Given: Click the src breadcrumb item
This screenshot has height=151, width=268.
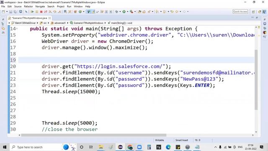Looking at the screenshot, I should pyautogui.click(x=45, y=23).
